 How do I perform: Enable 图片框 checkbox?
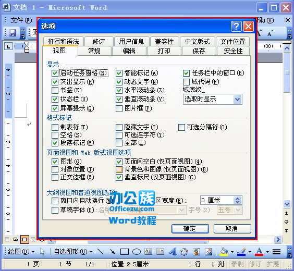[119, 108]
